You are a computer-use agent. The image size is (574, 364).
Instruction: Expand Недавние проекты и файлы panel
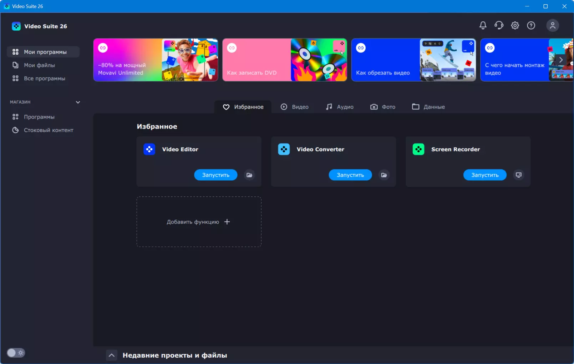pyautogui.click(x=112, y=355)
